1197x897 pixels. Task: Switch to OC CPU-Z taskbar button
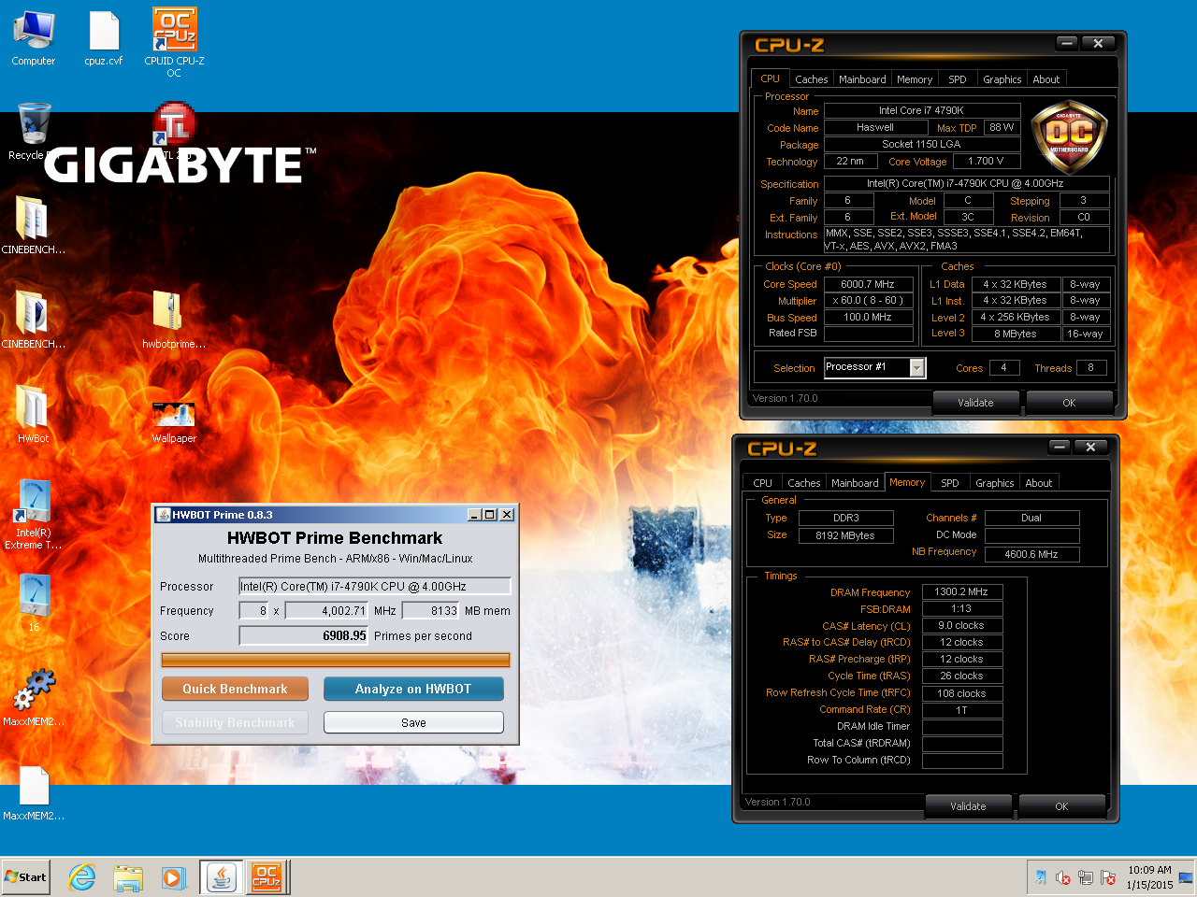click(x=267, y=877)
